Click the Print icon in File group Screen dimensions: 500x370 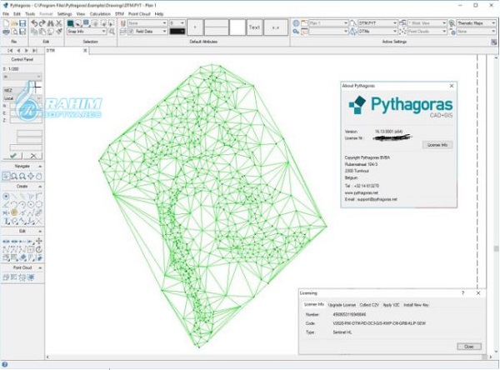point(6,32)
